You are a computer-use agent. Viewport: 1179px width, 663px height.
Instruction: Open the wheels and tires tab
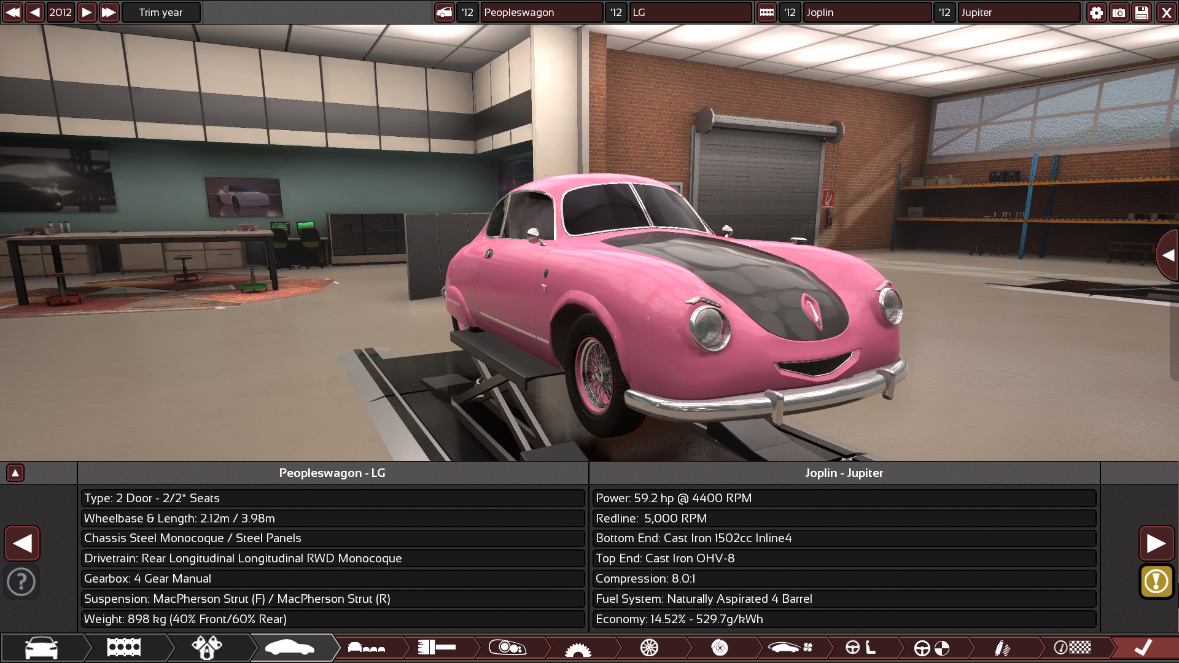point(649,648)
